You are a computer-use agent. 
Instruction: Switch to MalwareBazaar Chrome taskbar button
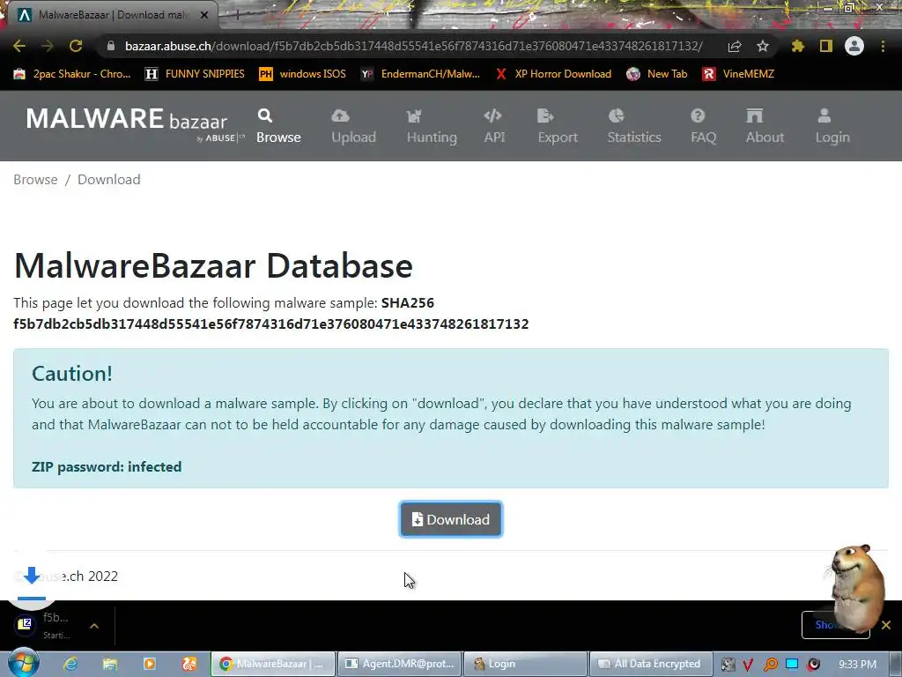(x=273, y=664)
